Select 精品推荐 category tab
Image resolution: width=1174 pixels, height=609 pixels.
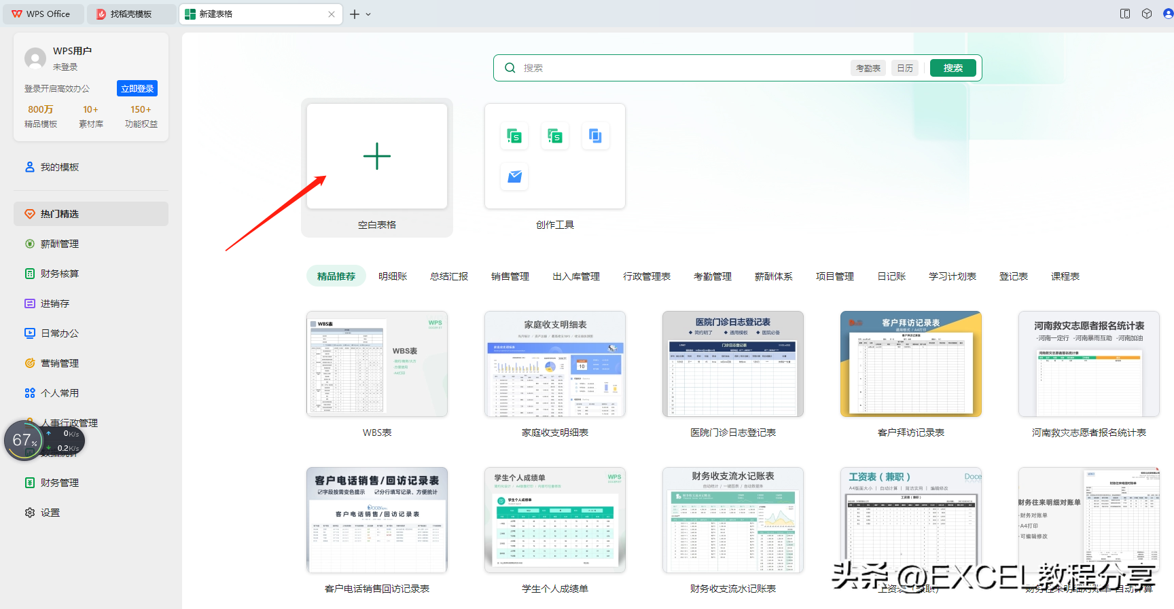[x=336, y=276]
